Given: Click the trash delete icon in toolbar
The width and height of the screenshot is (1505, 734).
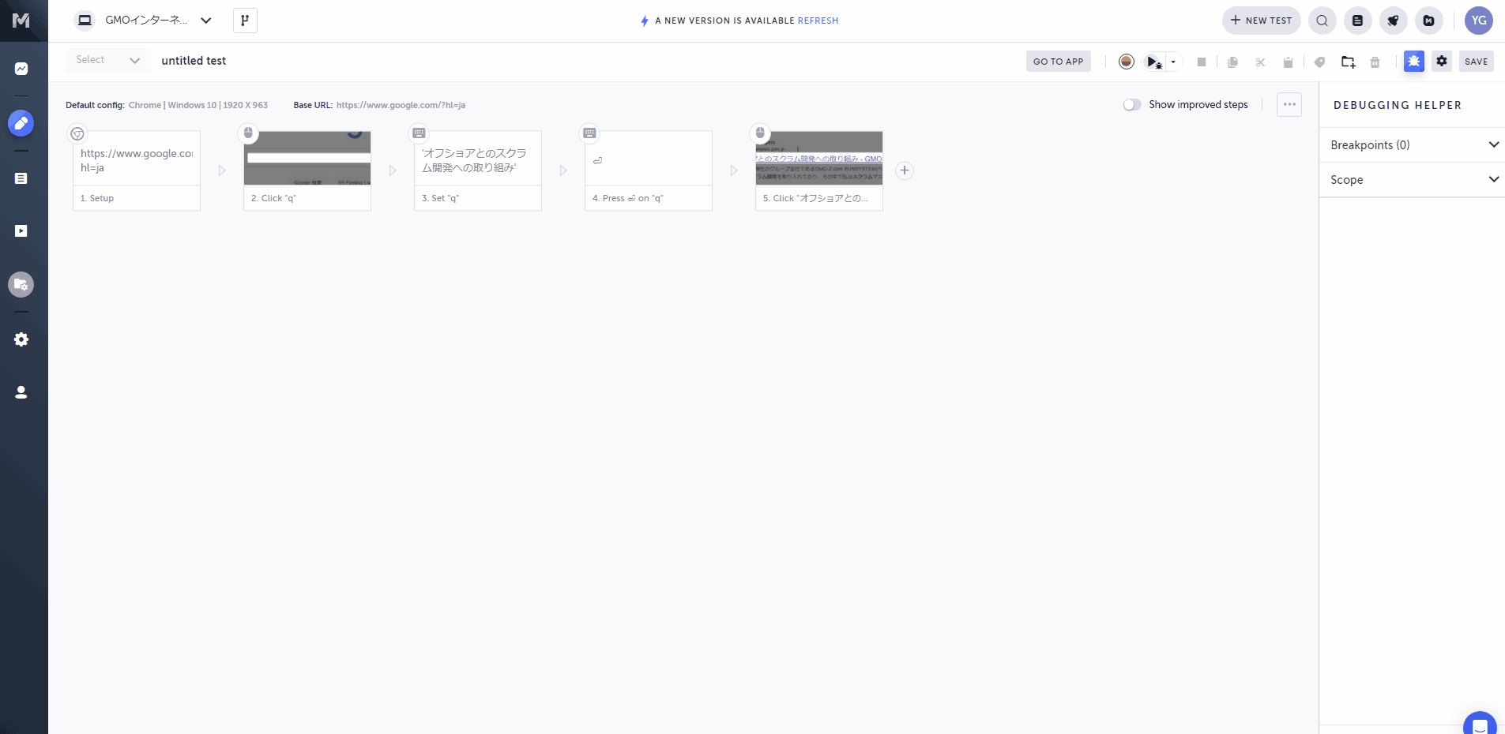Looking at the screenshot, I should pos(1375,62).
